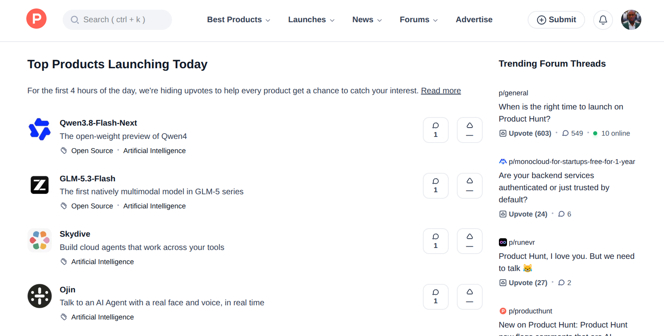Open the p/general forum link
The height and width of the screenshot is (336, 664).
click(x=513, y=93)
